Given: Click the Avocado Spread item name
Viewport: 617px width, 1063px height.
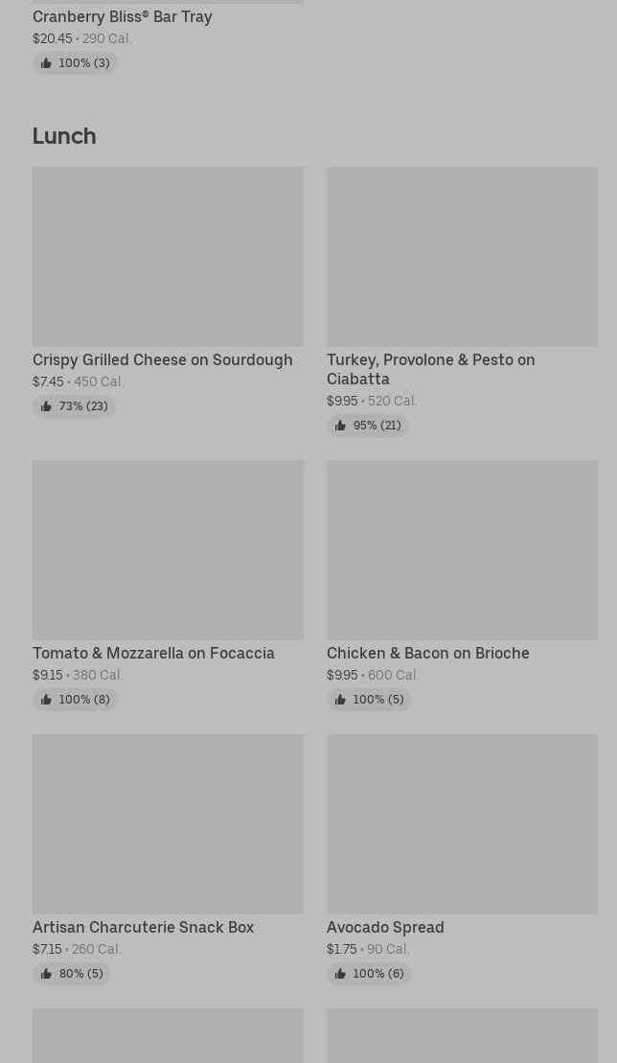Looking at the screenshot, I should pyautogui.click(x=385, y=927).
